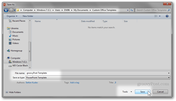Click the navigation pane scrollbar thumb
Screen dimensions: 176x101
tap(30, 51)
